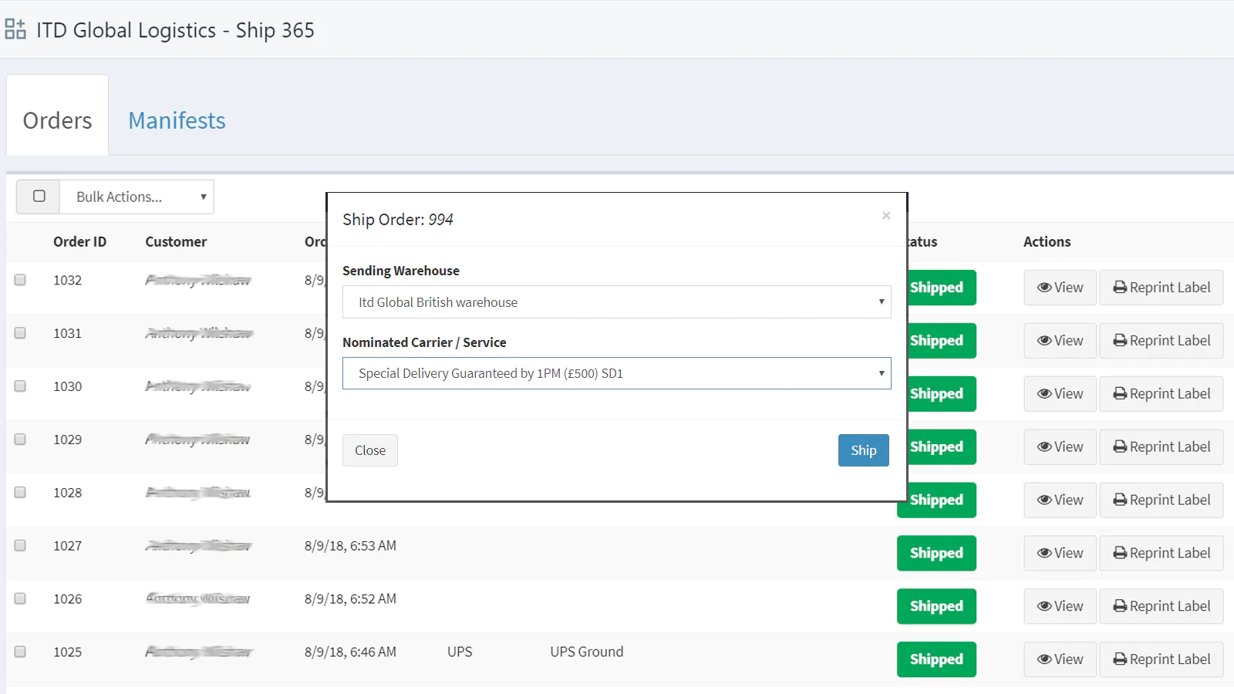The width and height of the screenshot is (1234, 694).
Task: Expand the Sending Warehouse dropdown
Action: [x=616, y=302]
